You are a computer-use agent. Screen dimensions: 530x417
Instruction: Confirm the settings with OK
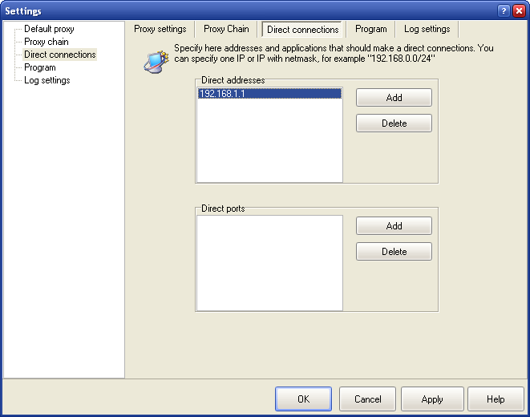tap(303, 399)
